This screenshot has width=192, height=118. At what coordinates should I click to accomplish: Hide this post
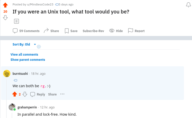[x=116, y=31]
